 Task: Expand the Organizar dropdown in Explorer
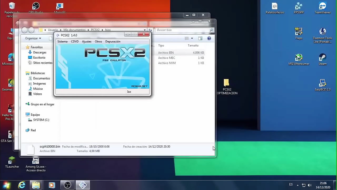point(33,38)
